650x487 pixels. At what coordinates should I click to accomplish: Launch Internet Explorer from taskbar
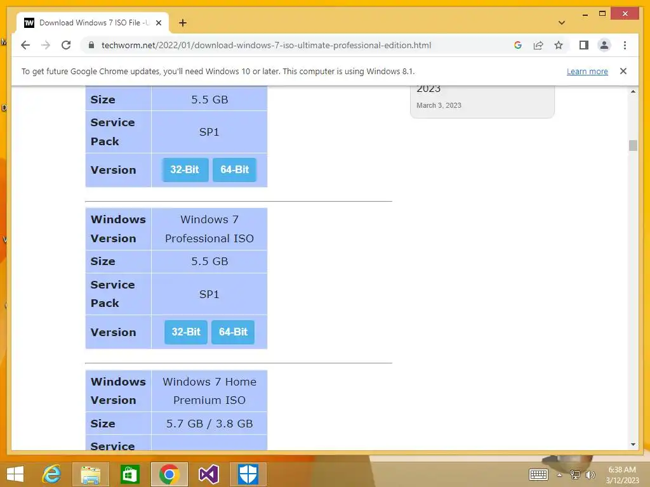(x=52, y=474)
